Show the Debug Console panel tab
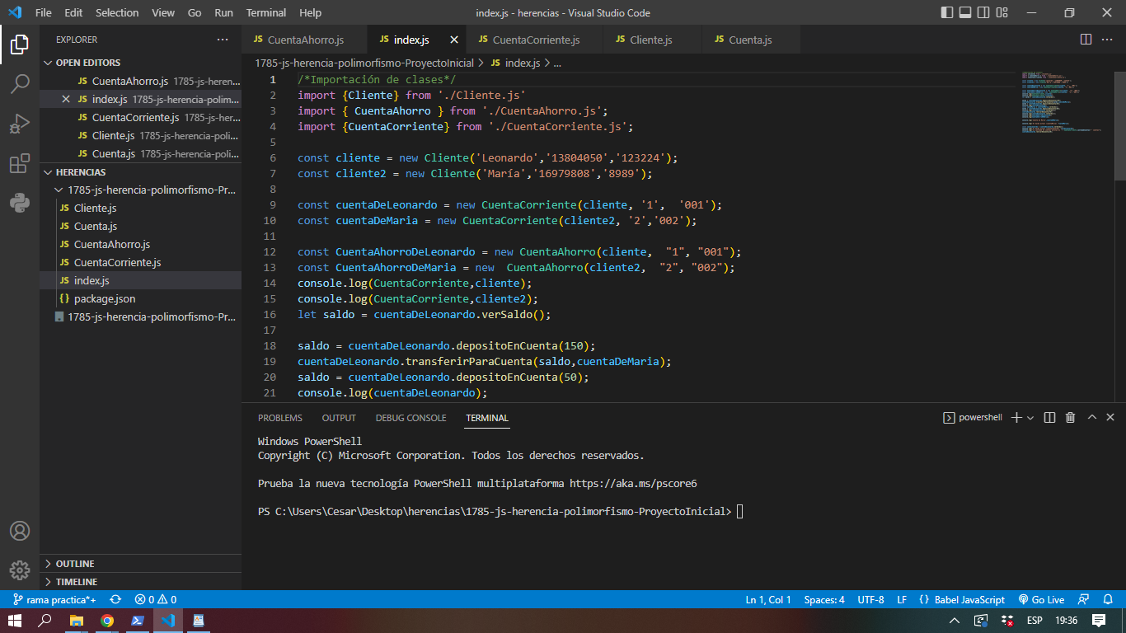Screen dimensions: 1126x633 pos(411,418)
